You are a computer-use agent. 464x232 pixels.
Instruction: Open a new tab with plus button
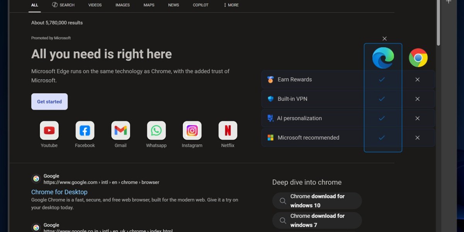click(x=449, y=2)
